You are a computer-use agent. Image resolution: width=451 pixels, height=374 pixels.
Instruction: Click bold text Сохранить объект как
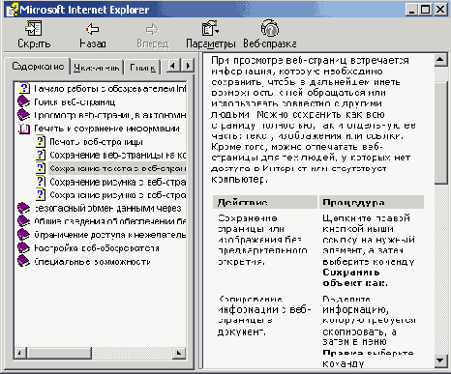pos(354,277)
